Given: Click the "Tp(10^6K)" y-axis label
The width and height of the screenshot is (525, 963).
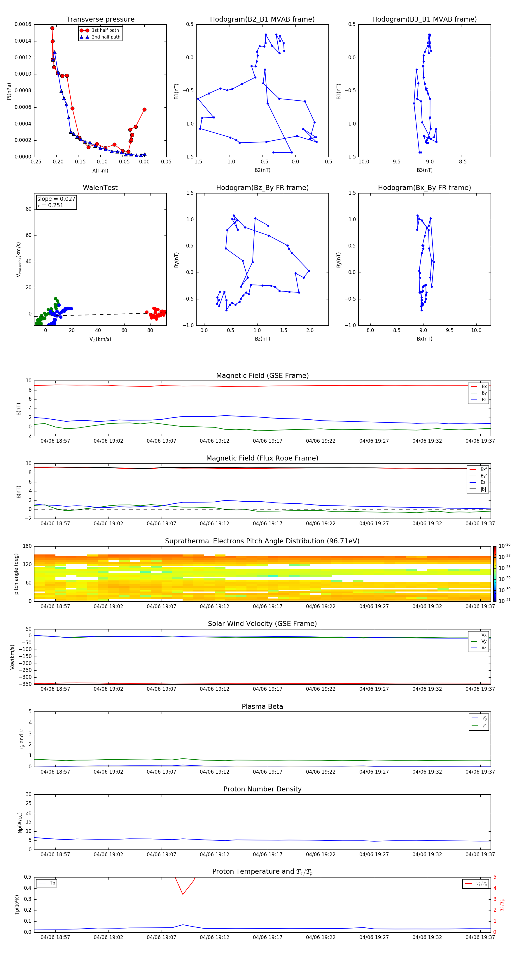Looking at the screenshot, I should [17, 905].
